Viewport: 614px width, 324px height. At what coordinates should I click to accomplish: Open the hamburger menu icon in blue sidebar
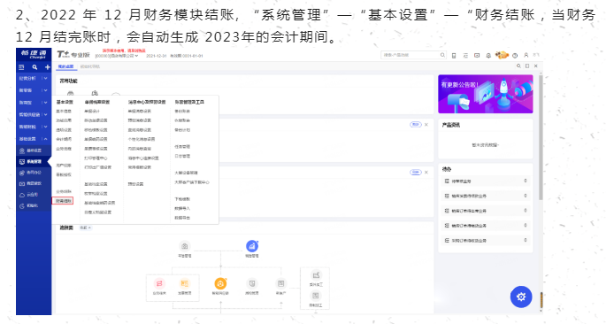tap(21, 67)
